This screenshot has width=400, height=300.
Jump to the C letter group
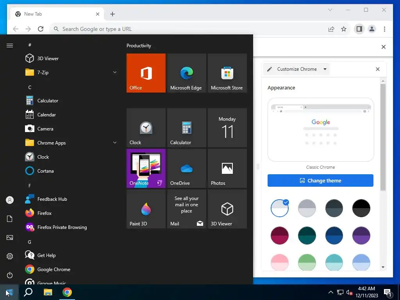(x=30, y=87)
